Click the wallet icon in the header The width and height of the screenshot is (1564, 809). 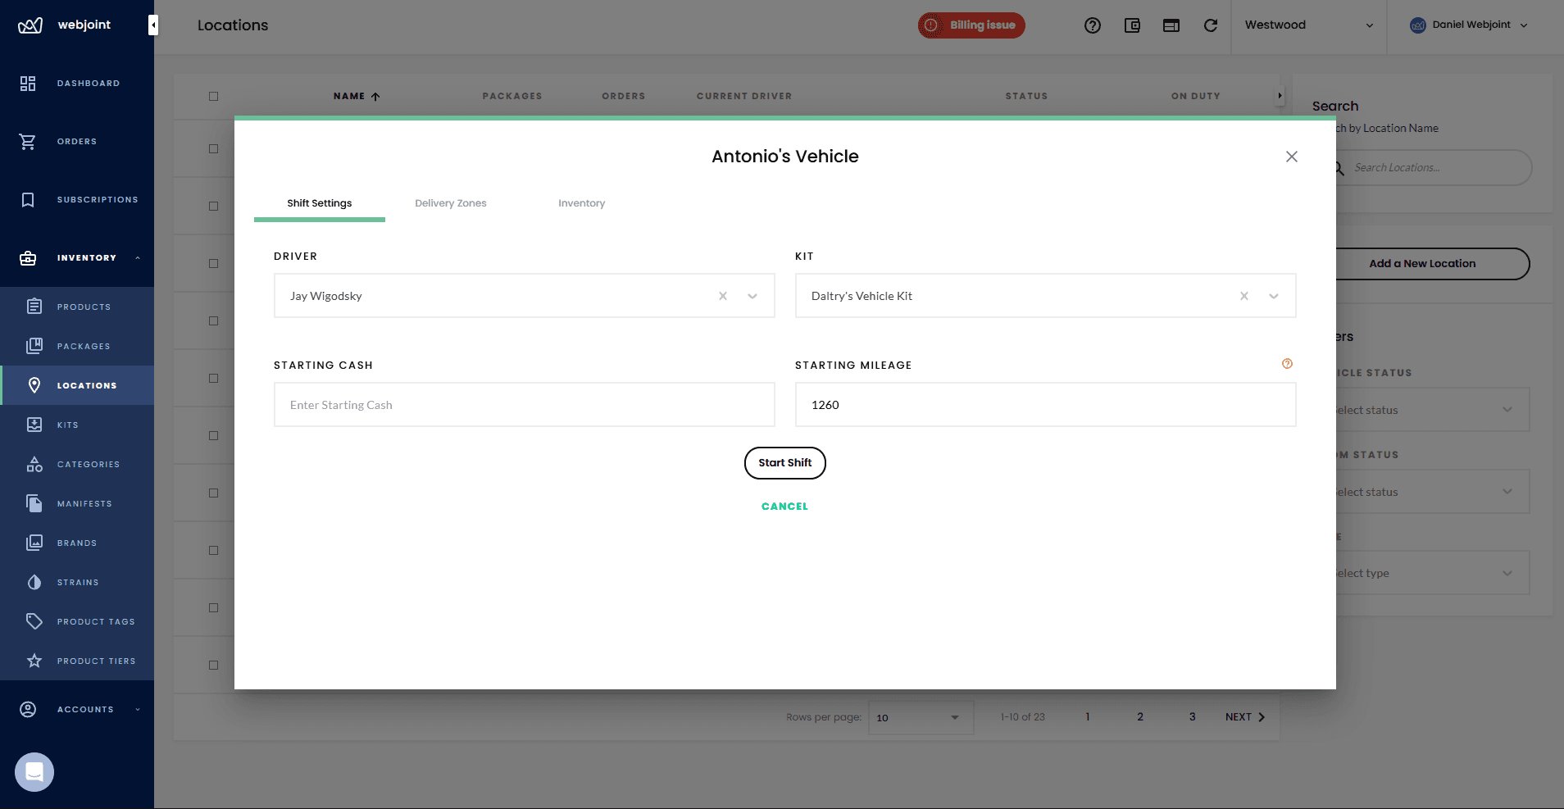pos(1132,25)
